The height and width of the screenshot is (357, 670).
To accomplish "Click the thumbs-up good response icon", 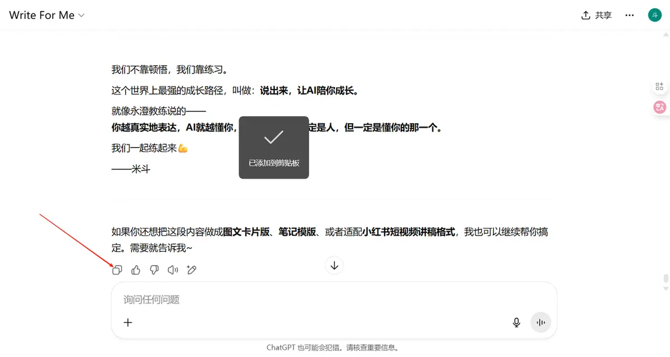I will [136, 270].
